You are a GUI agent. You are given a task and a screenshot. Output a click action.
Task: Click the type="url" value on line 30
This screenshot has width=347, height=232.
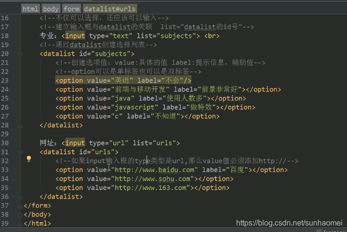(x=119, y=143)
